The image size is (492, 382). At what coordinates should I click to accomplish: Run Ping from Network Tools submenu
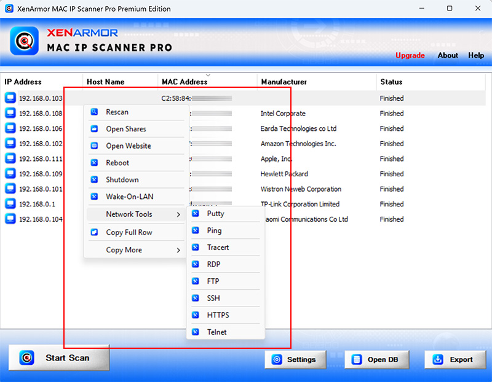point(226,230)
